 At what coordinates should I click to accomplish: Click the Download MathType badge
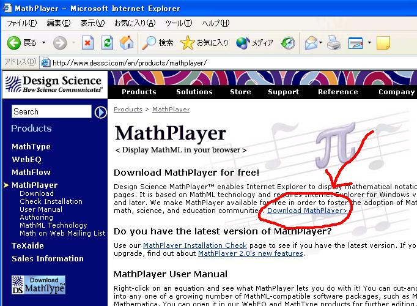click(x=39, y=285)
